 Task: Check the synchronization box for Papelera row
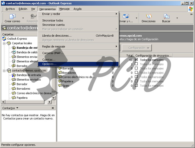[x=136, y=81]
